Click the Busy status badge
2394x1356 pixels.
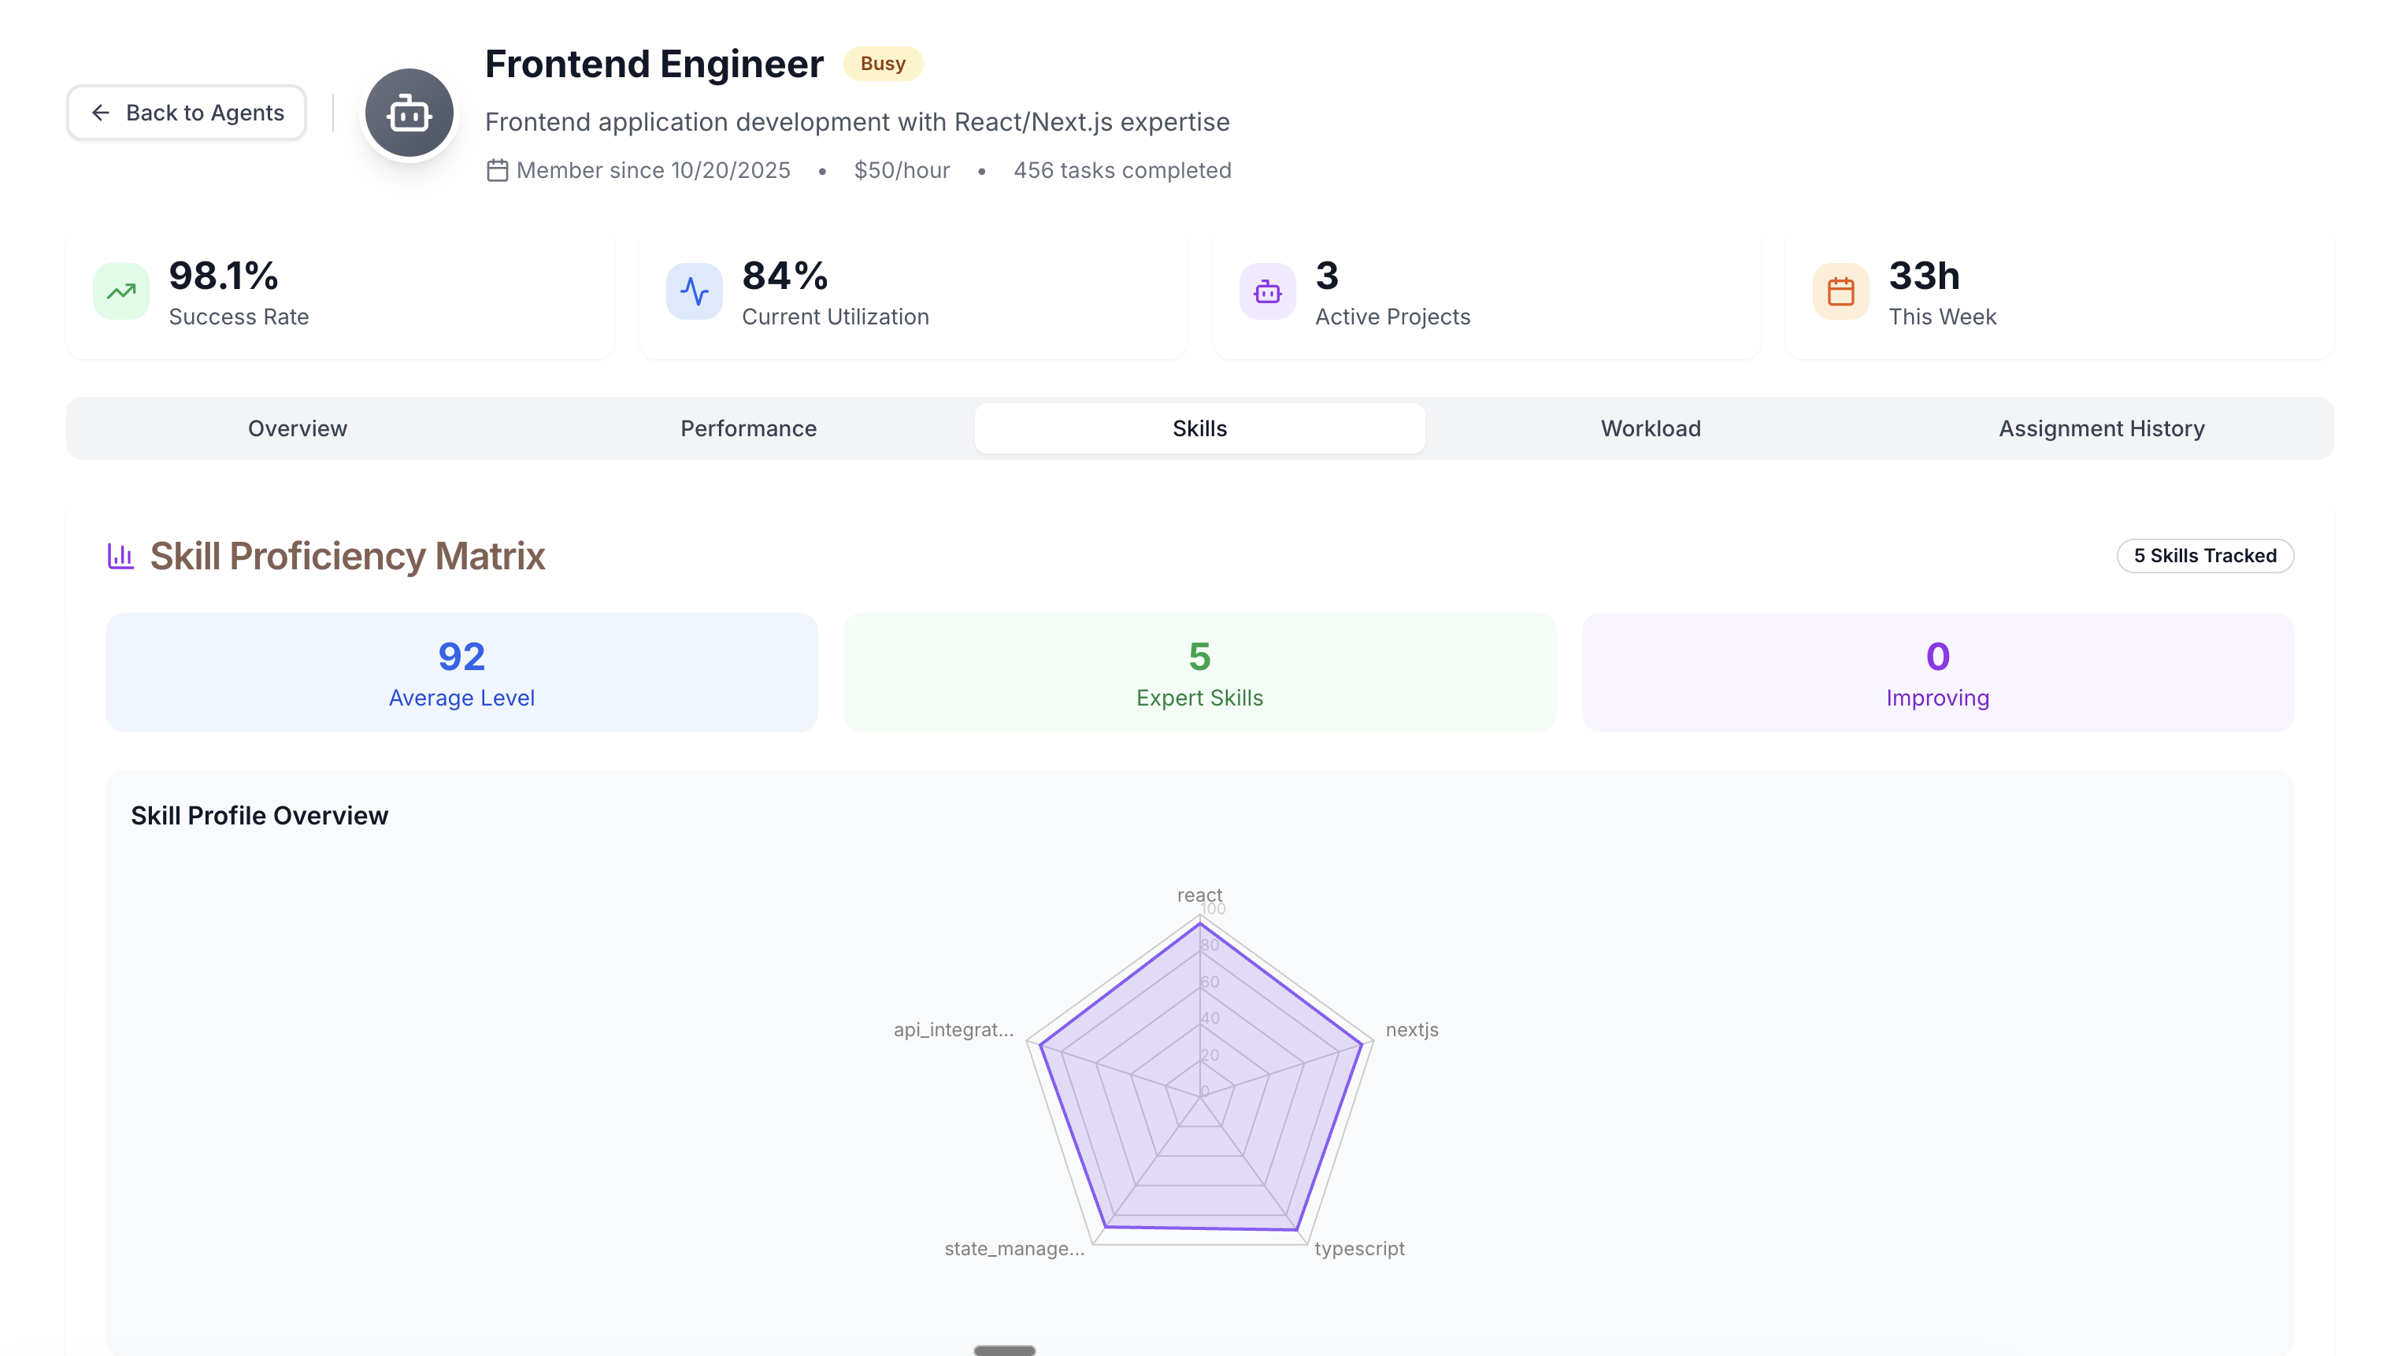[x=882, y=63]
